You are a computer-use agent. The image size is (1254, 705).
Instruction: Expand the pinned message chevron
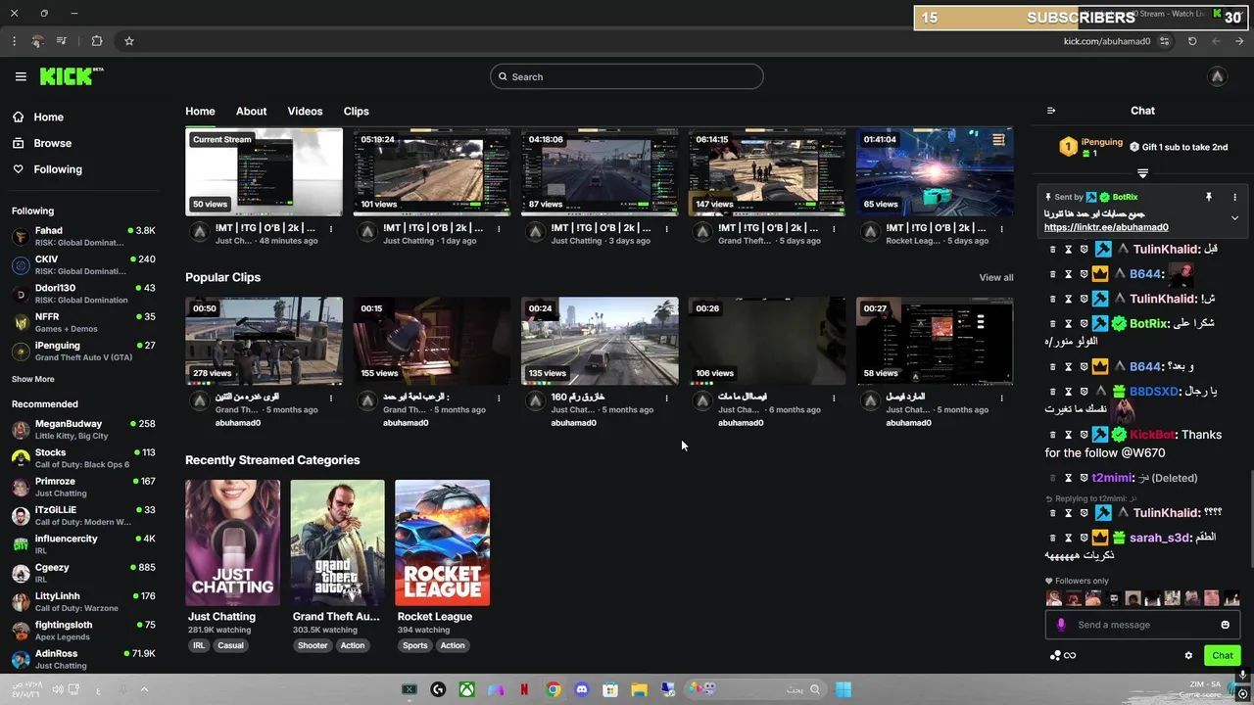tap(1234, 218)
